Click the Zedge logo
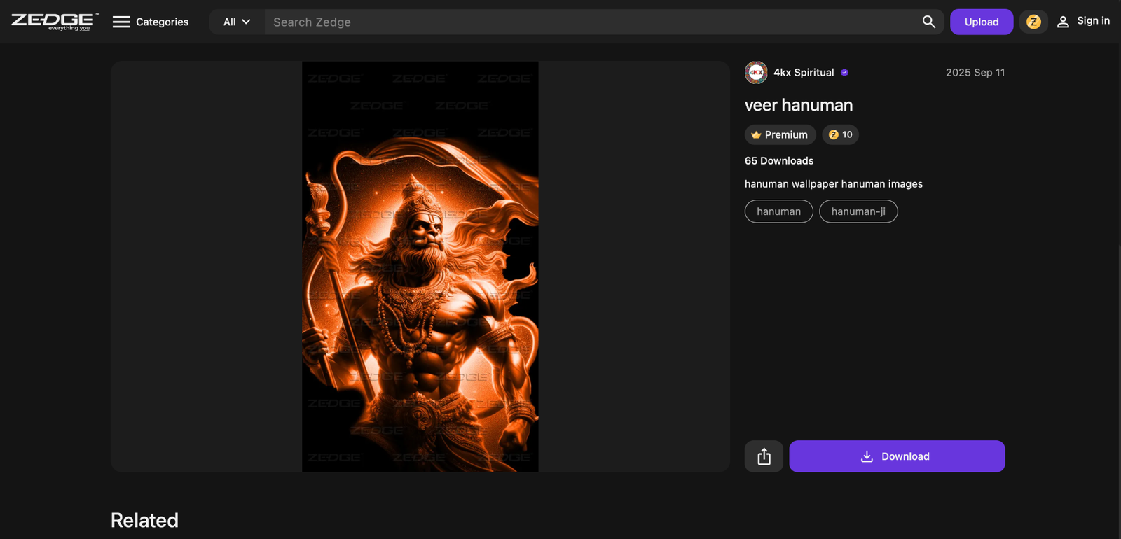Image resolution: width=1121 pixels, height=539 pixels. (x=55, y=22)
